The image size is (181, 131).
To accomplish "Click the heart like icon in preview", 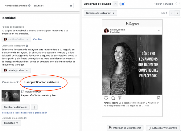I will click(106, 98).
